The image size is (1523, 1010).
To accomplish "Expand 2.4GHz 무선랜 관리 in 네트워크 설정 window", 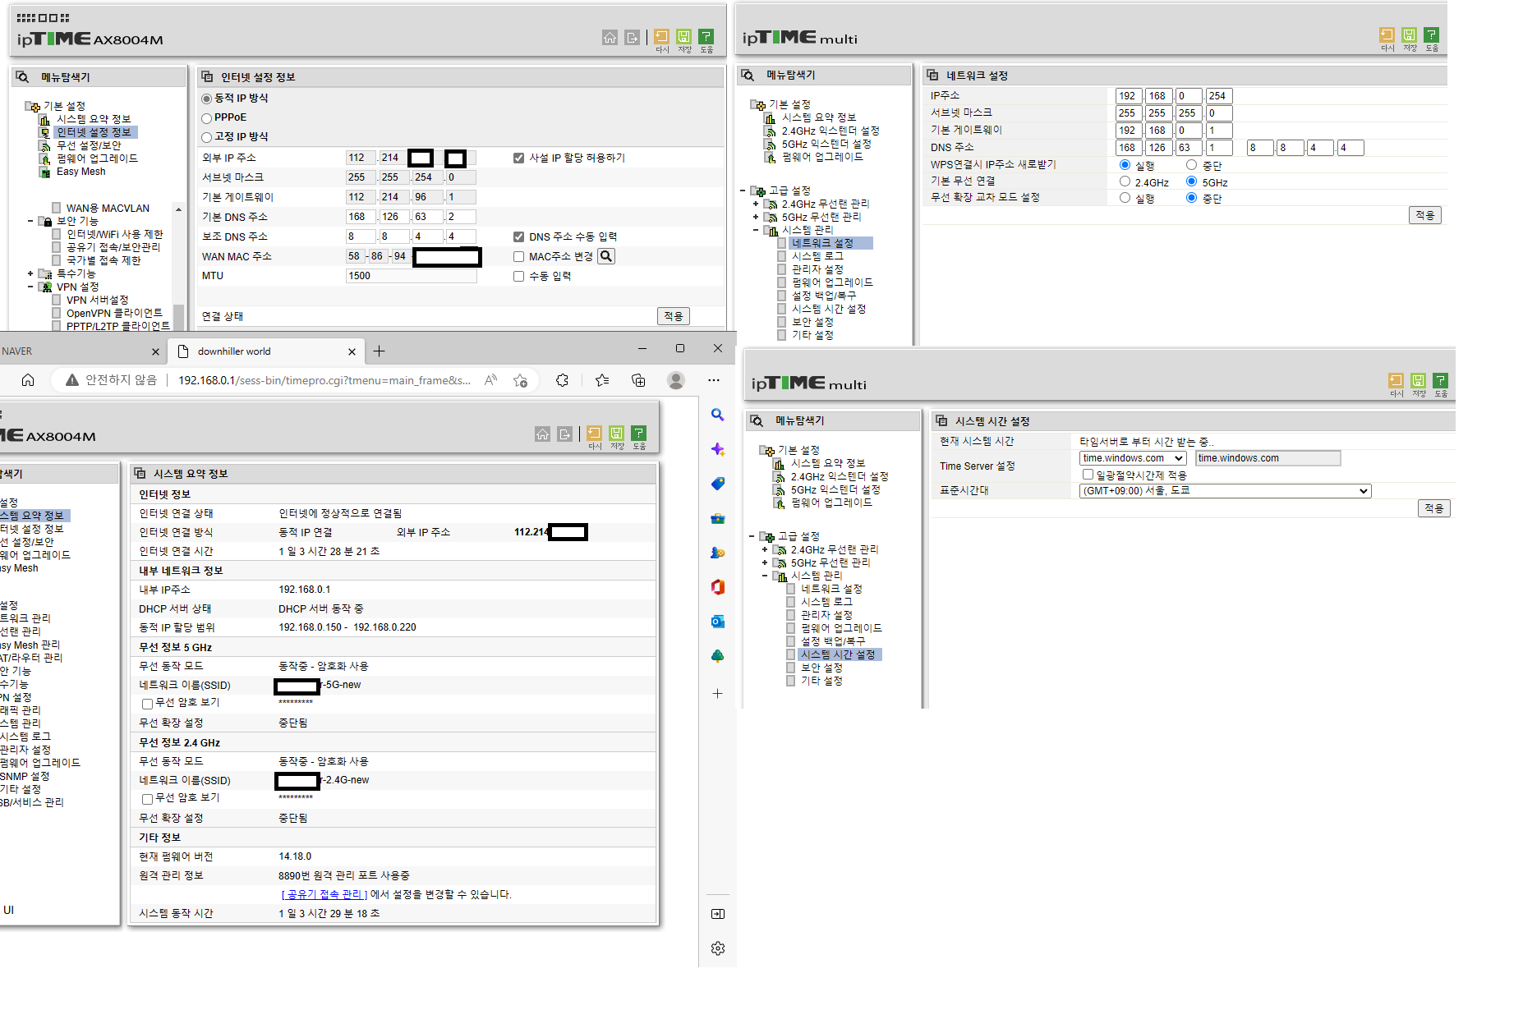I will [x=756, y=204].
